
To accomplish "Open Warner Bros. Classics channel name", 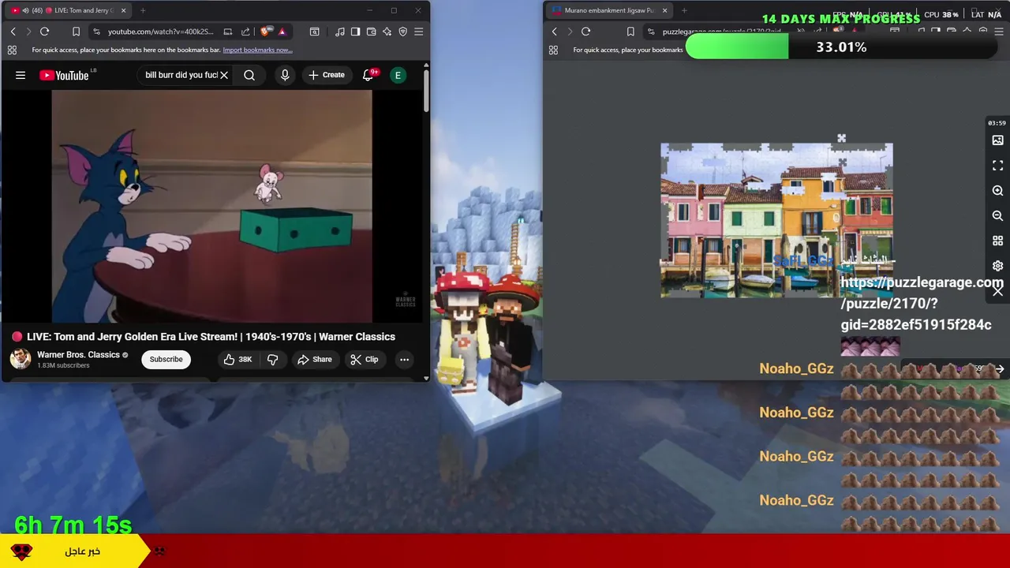I will (78, 355).
